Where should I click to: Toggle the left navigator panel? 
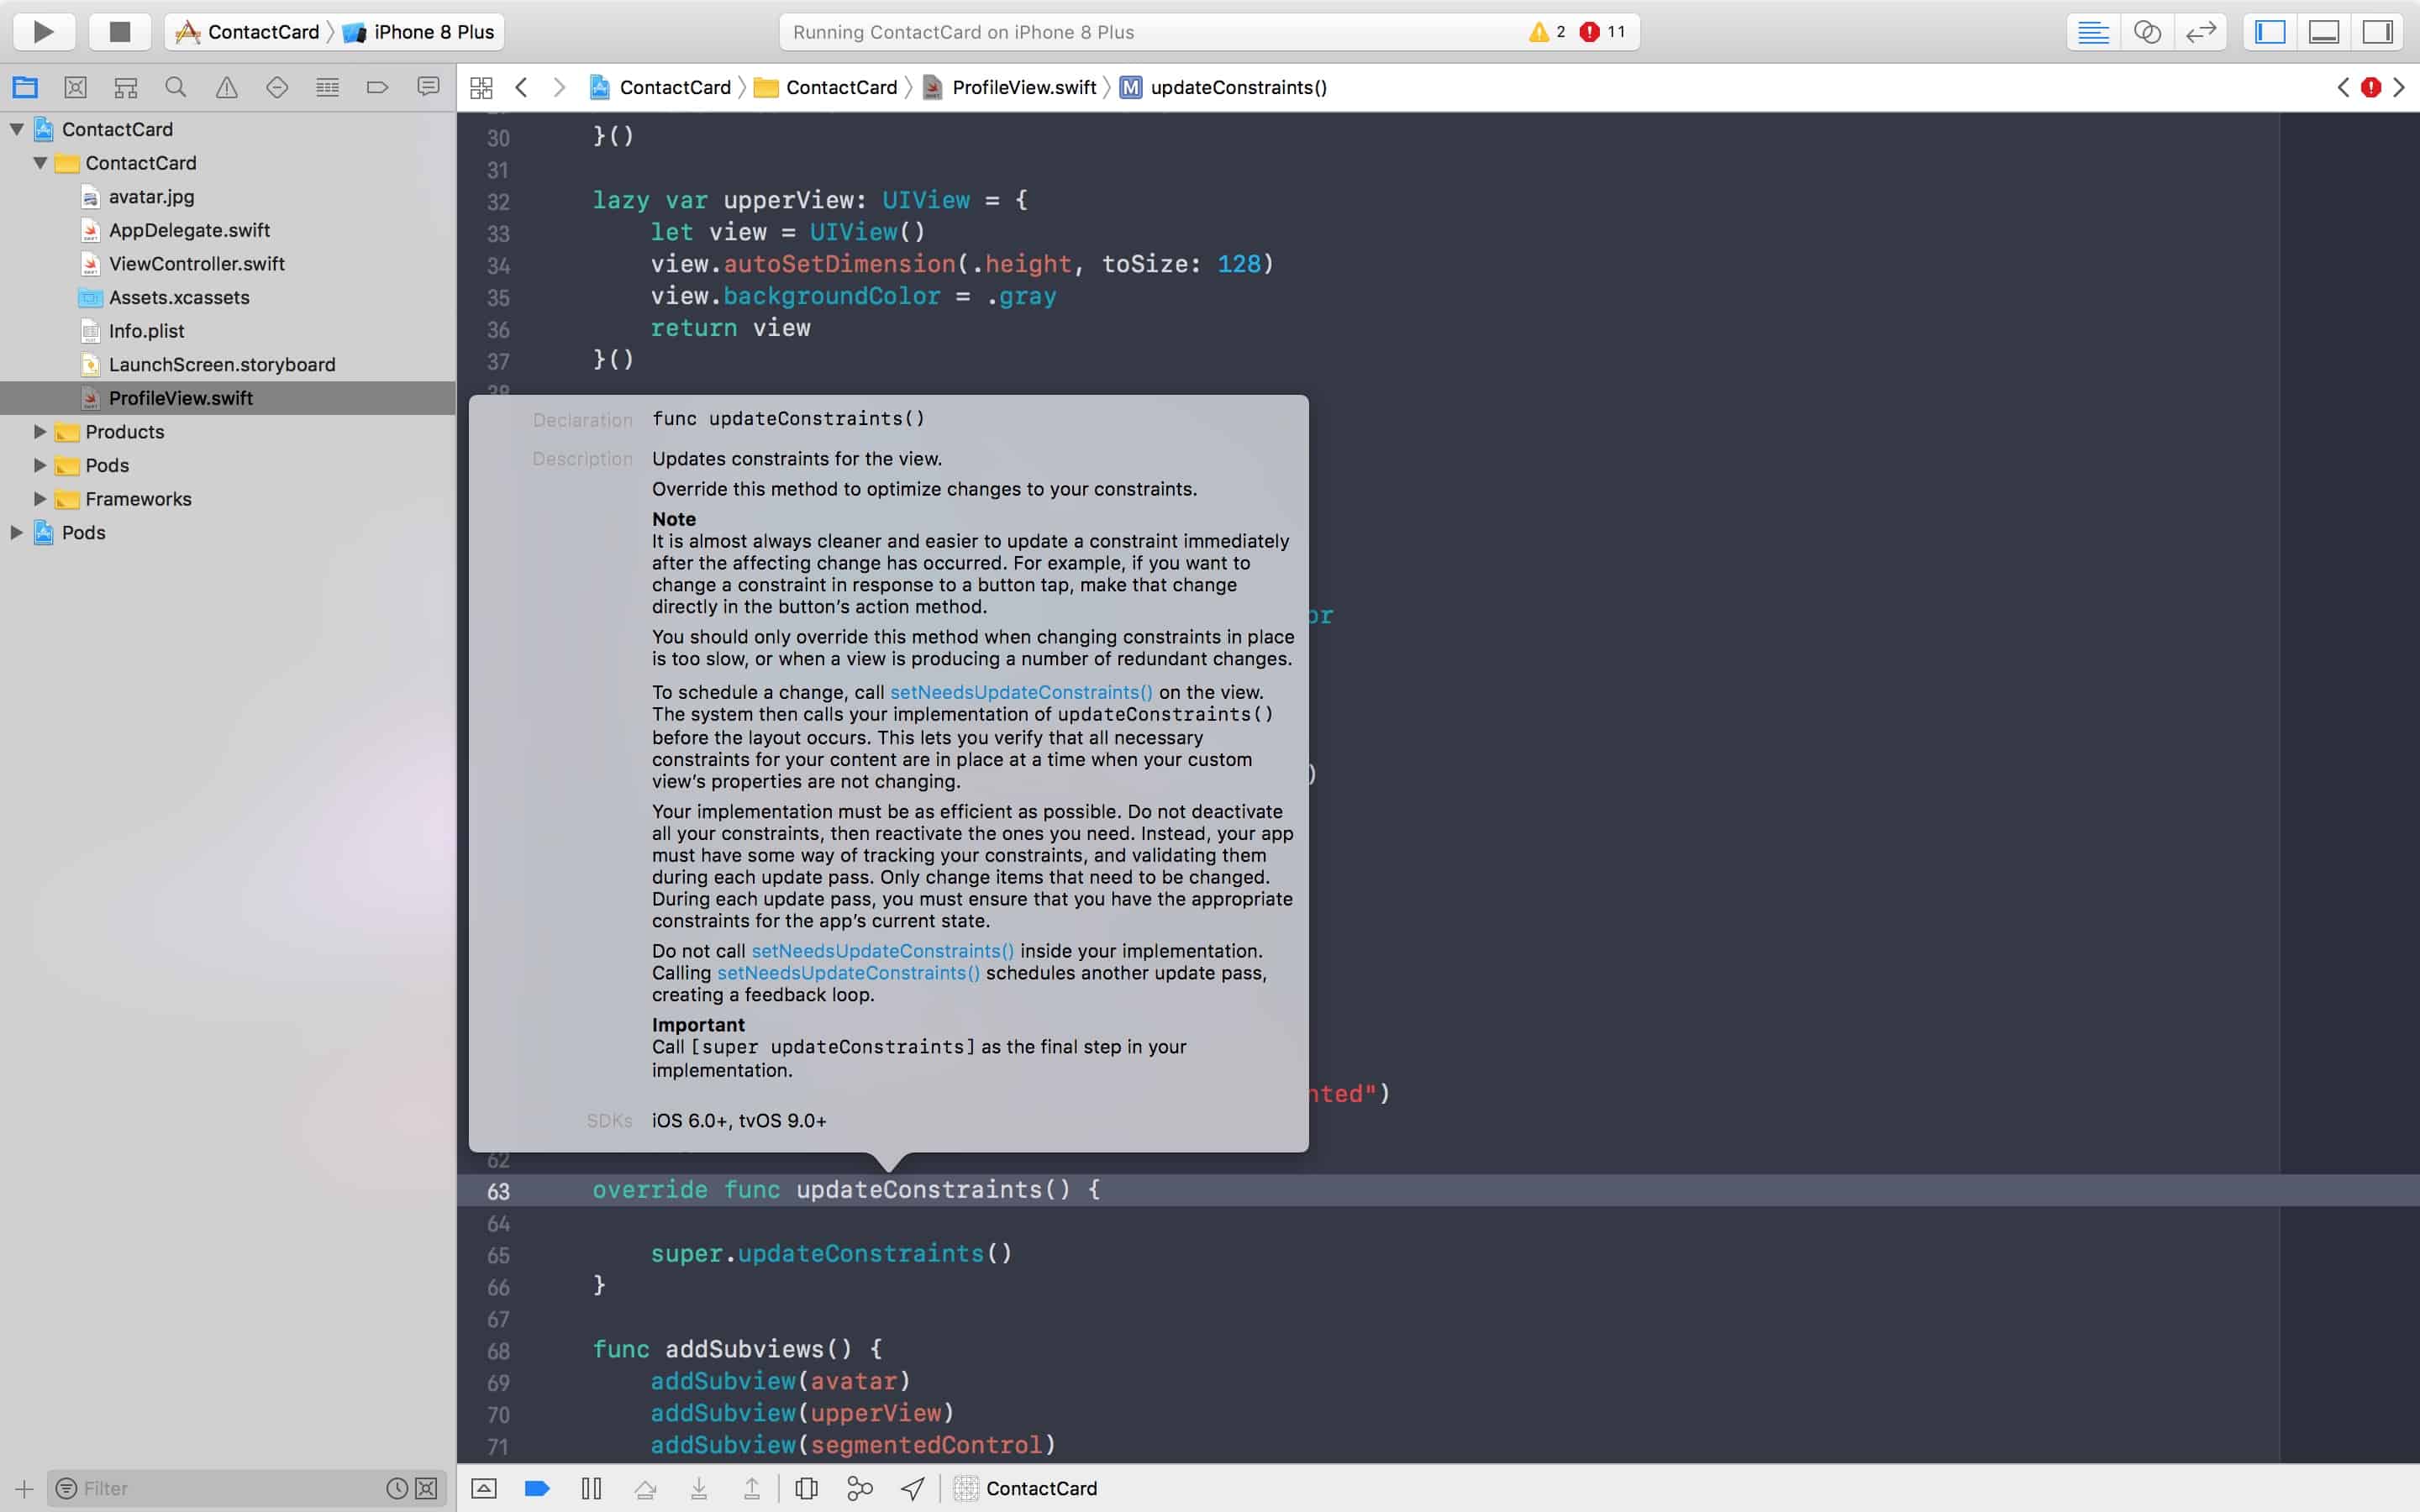[x=2270, y=32]
